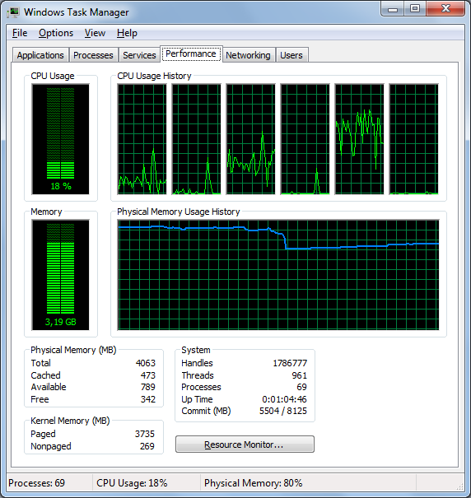Click the Kernel Memory (MB) group label
The height and width of the screenshot is (498, 471).
70,421
